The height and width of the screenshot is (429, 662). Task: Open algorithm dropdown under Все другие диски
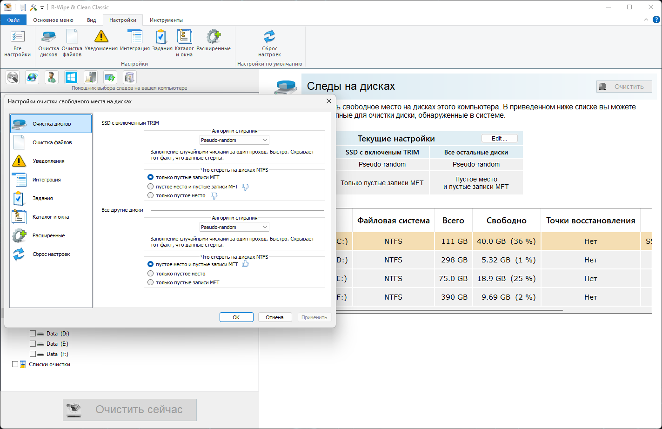point(234,227)
